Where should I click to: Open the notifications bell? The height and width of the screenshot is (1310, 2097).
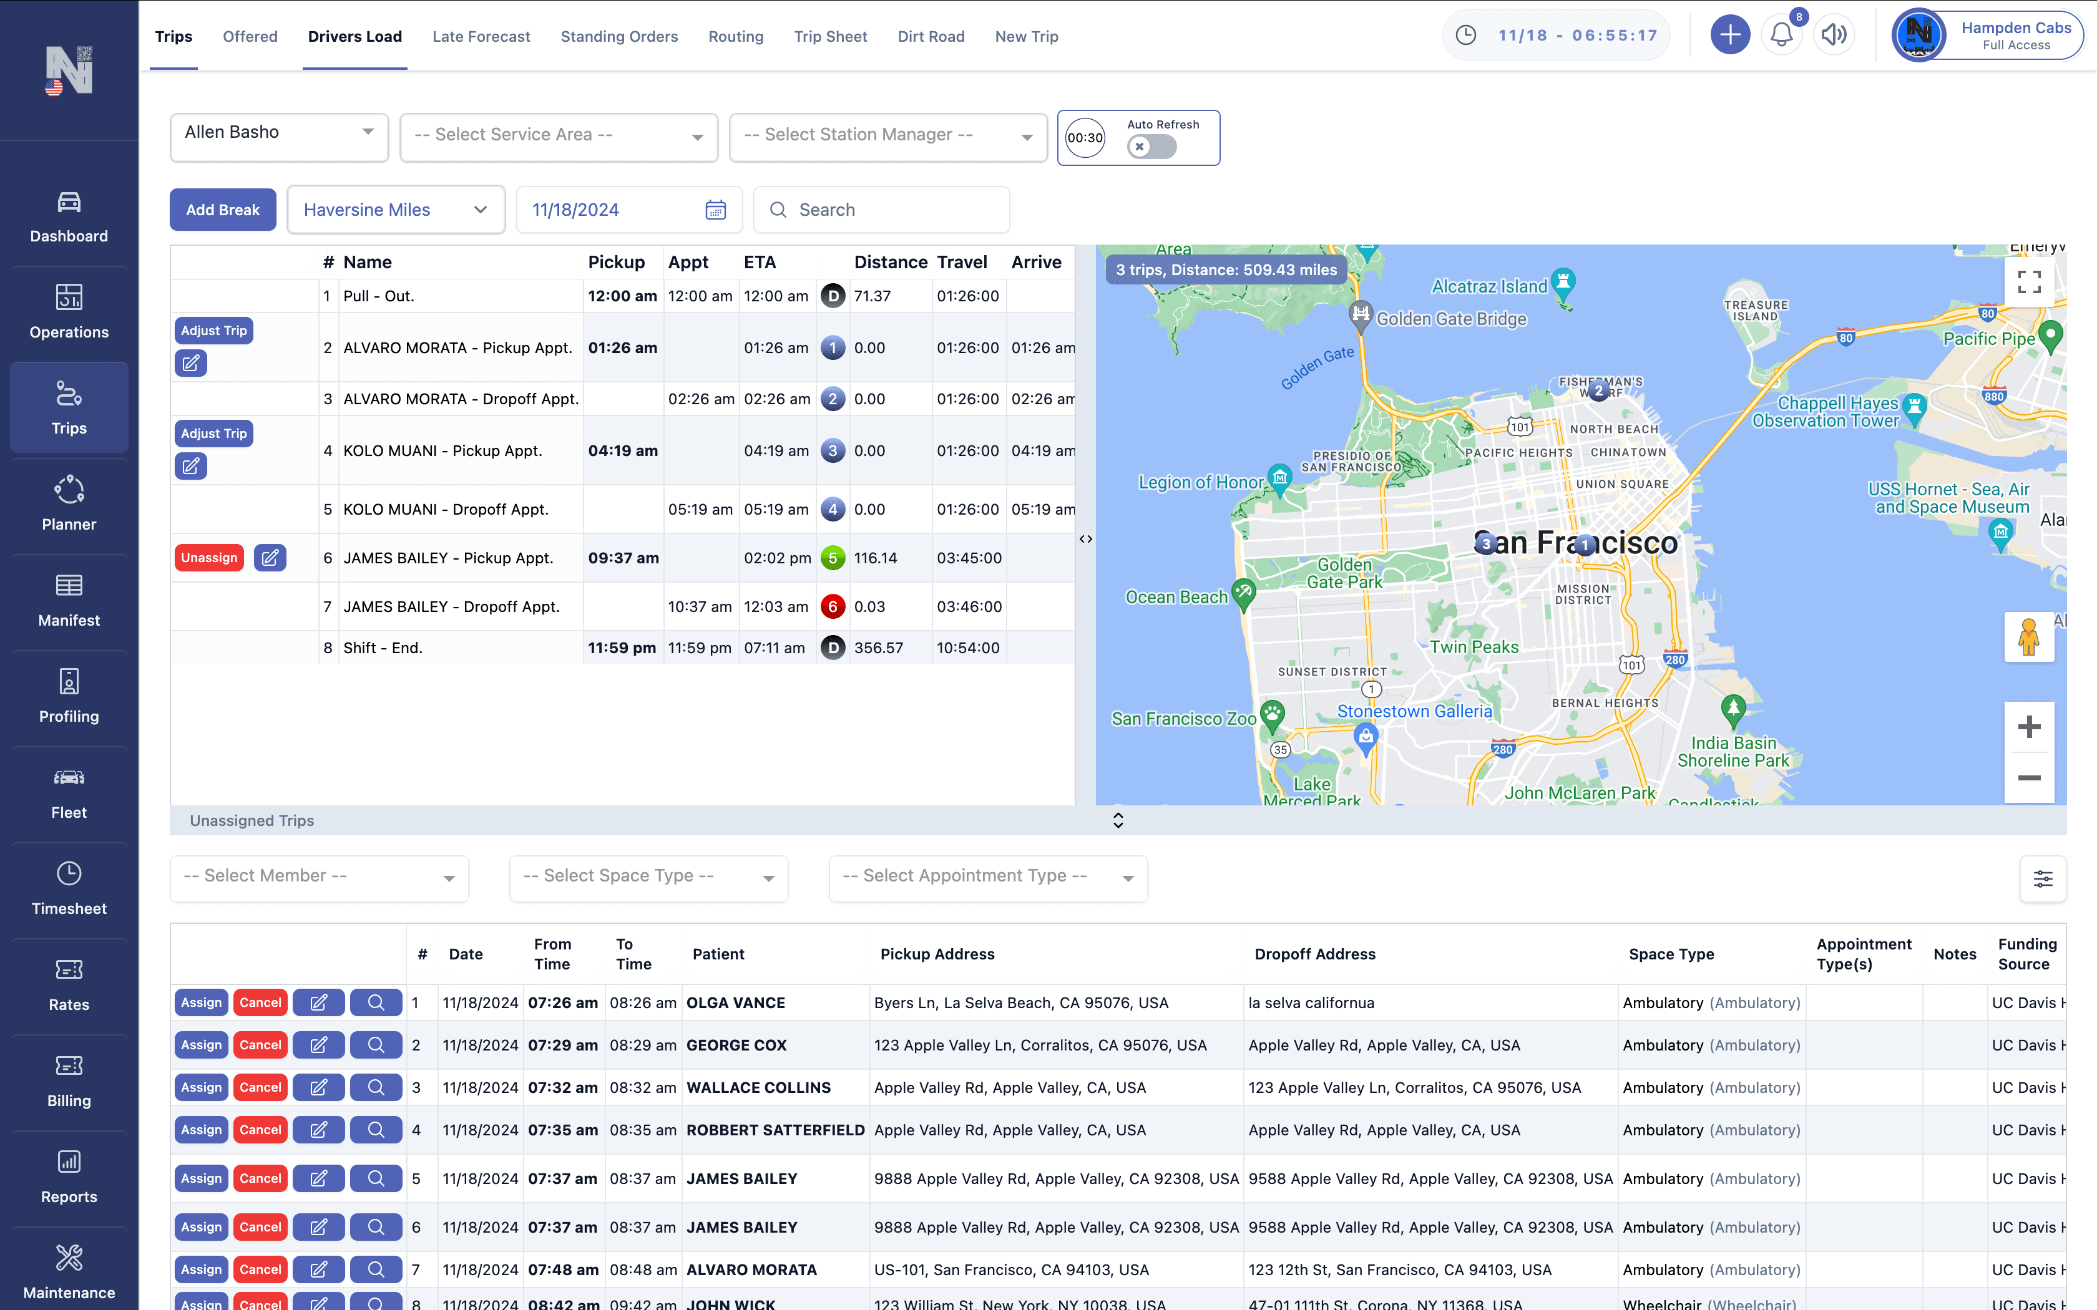tap(1781, 36)
